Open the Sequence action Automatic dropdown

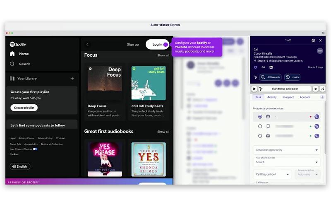[307, 174]
